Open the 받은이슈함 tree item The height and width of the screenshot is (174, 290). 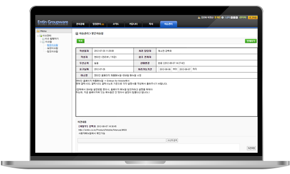pos(53,45)
